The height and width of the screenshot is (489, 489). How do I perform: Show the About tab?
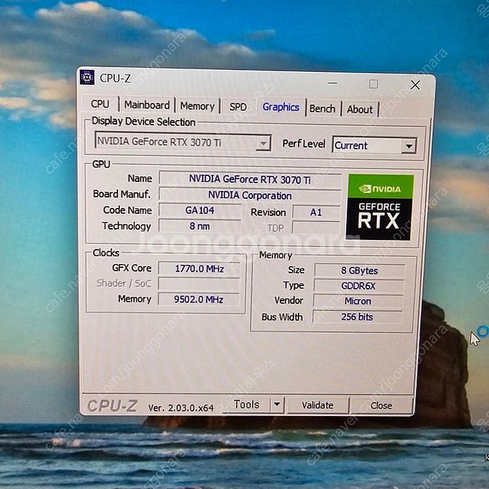[x=360, y=110]
